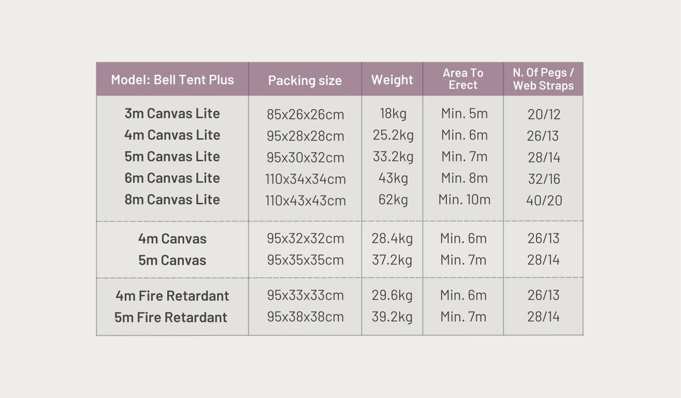The width and height of the screenshot is (681, 398).
Task: Click the 4m Fire Retardant label
Action: [172, 295]
